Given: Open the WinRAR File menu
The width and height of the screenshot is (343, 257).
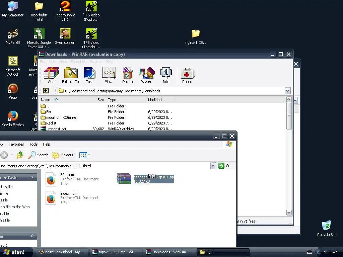Looking at the screenshot, I should pos(43,62).
